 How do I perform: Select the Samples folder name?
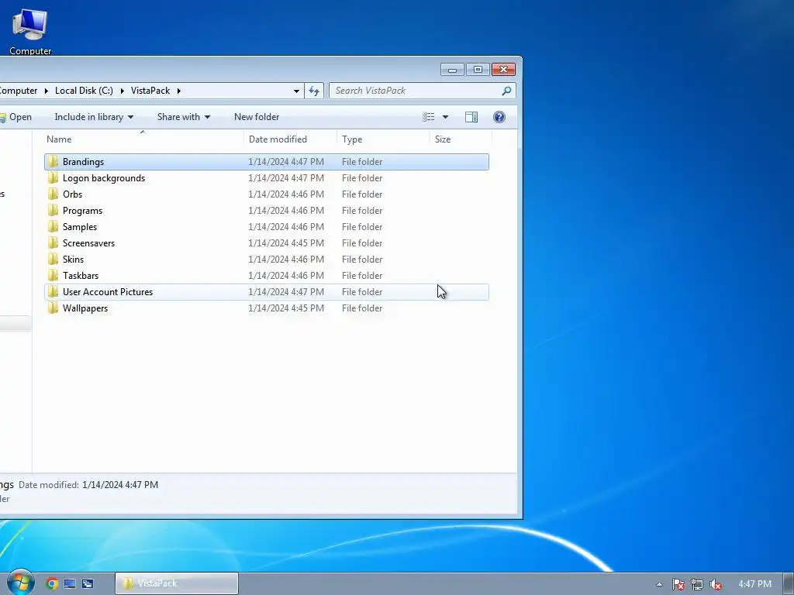point(80,227)
